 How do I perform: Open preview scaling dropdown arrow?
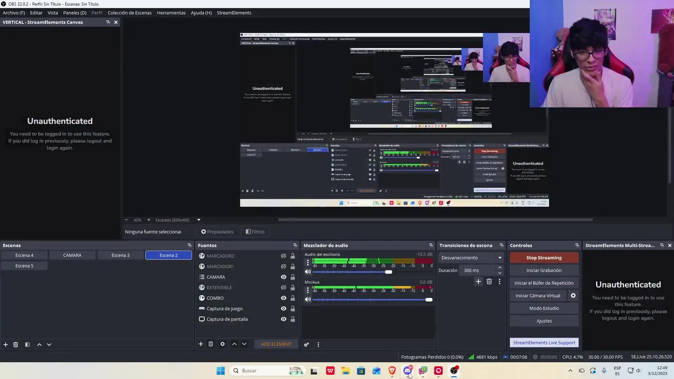pos(199,220)
